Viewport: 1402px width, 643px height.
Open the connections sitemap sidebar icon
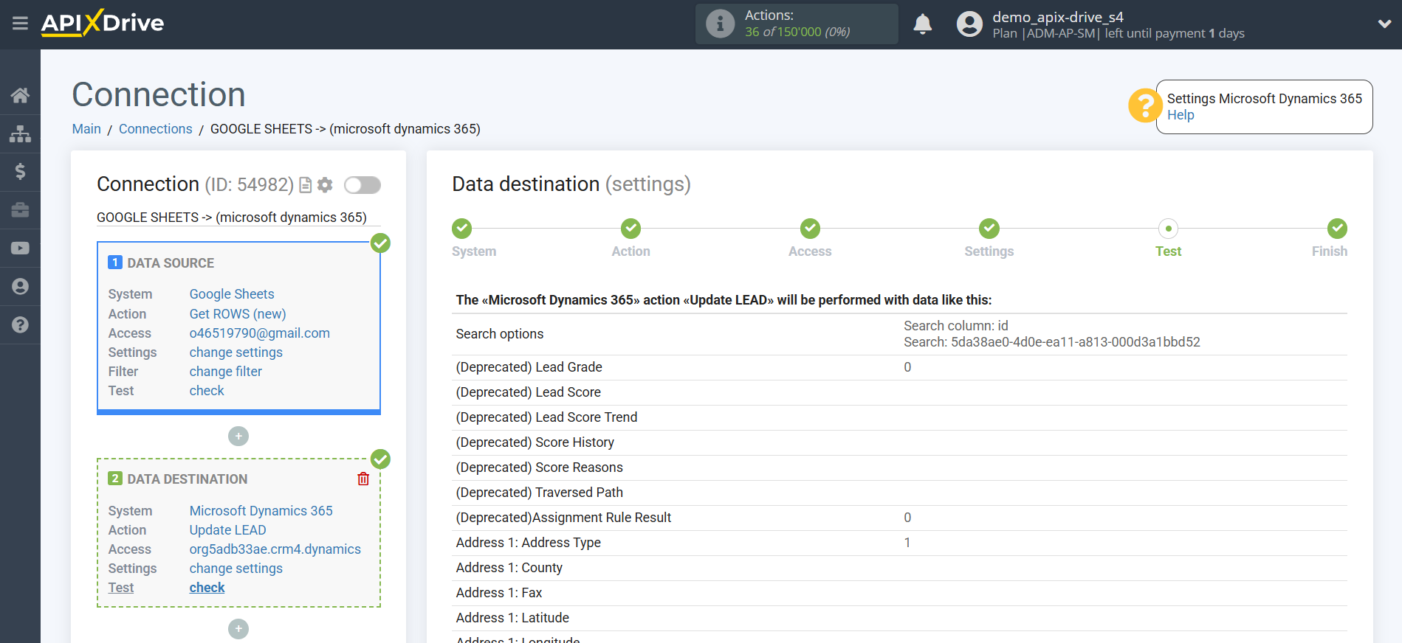20,133
